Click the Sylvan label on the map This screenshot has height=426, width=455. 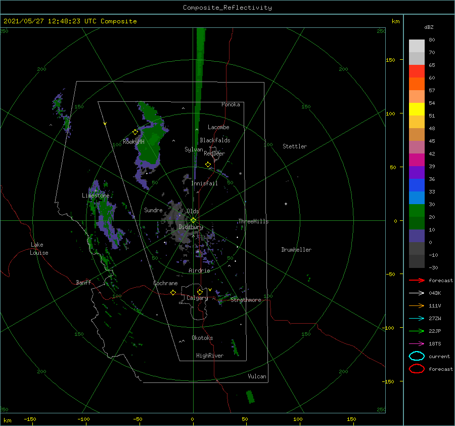pyautogui.click(x=194, y=149)
